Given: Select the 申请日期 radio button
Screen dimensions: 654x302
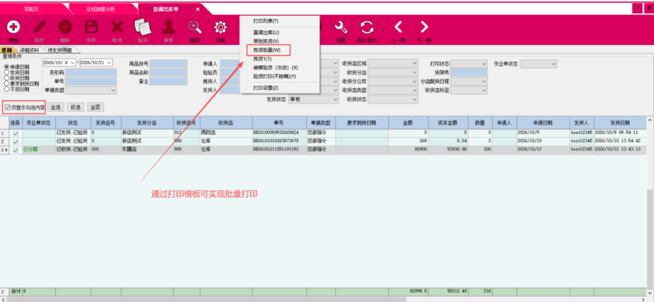Looking at the screenshot, I should tap(6, 67).
